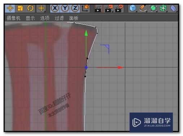Screen dimensions: 183x136
Task: Open the 选项 menu
Action: click(45, 18)
